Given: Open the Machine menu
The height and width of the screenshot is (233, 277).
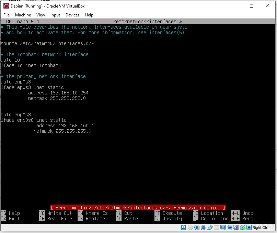Looking at the screenshot, I should point(23,15).
